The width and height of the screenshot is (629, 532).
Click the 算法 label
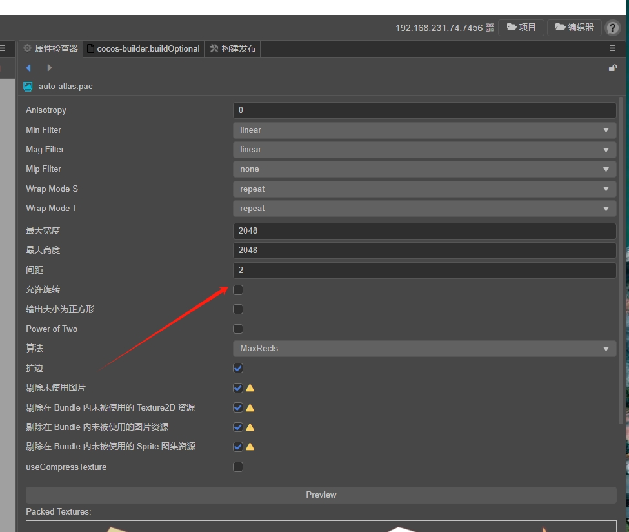pos(34,348)
